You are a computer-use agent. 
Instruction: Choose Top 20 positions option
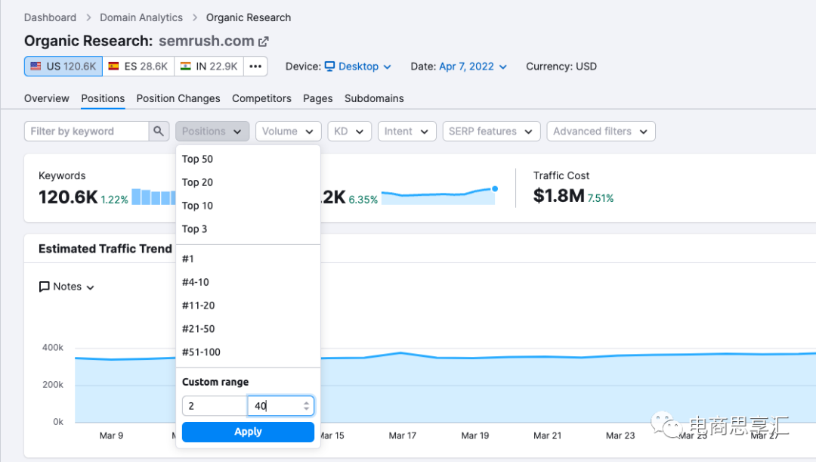(x=248, y=182)
